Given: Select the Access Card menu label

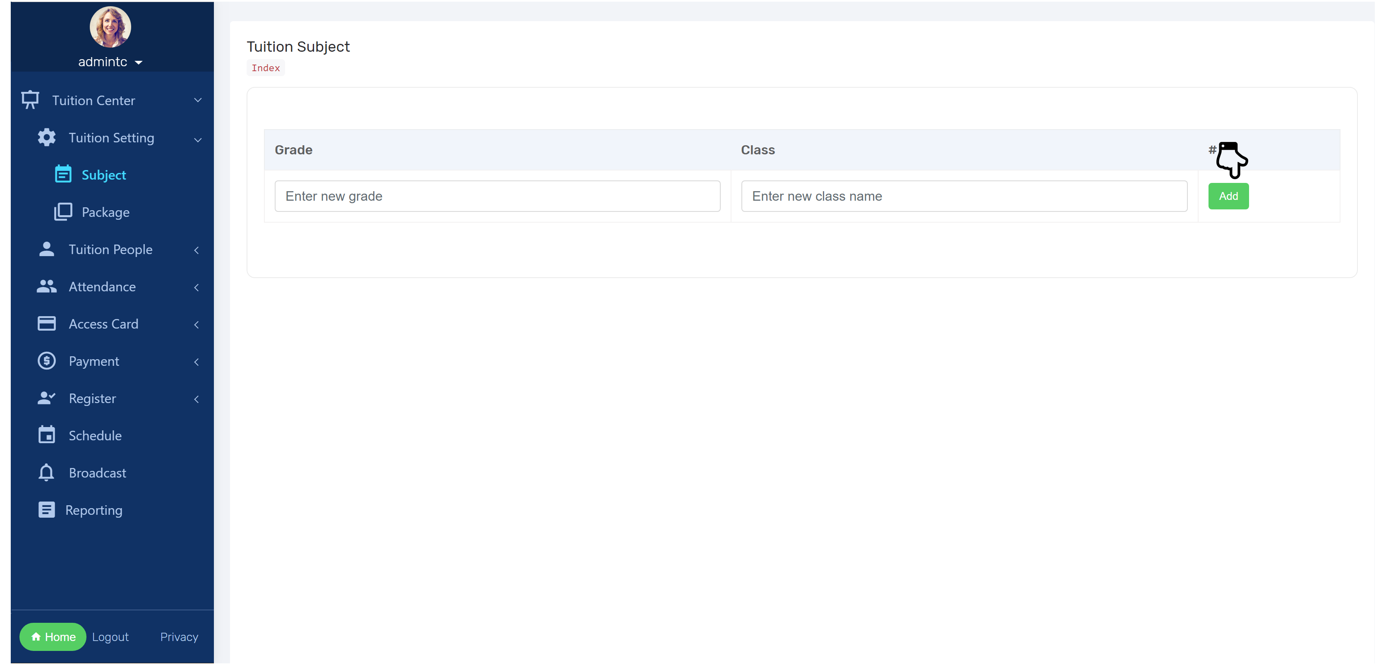Looking at the screenshot, I should click(103, 324).
